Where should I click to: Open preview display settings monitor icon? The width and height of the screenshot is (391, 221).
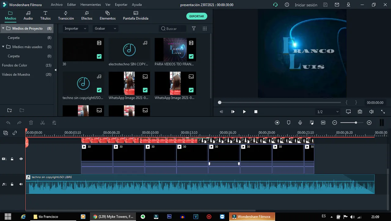[x=349, y=112]
